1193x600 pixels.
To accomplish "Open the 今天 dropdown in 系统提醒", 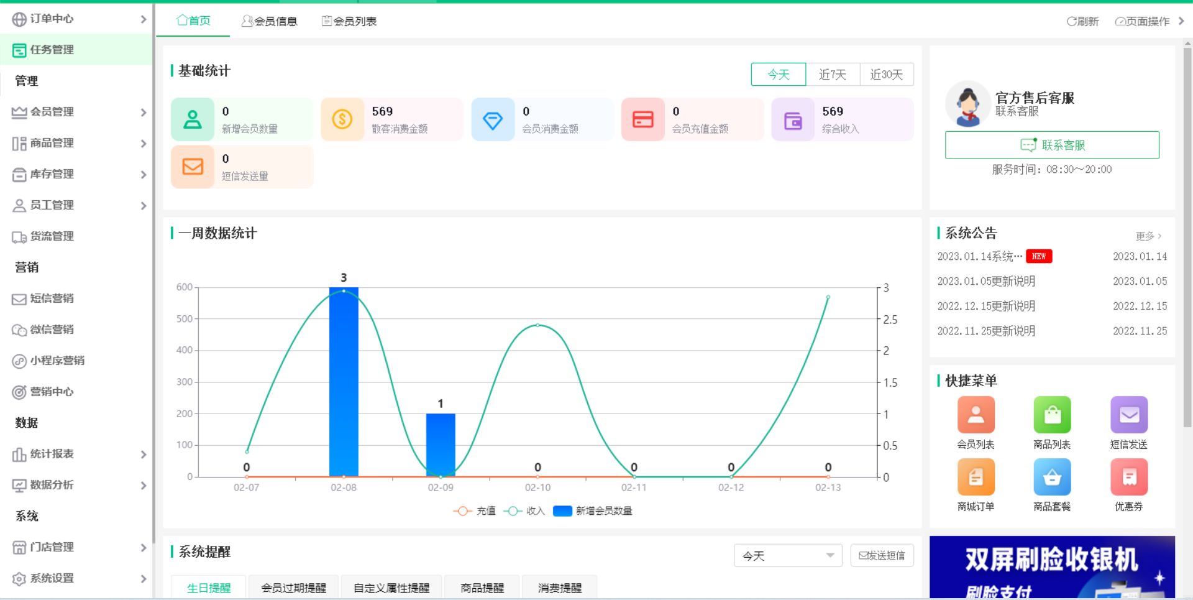I will tap(788, 555).
